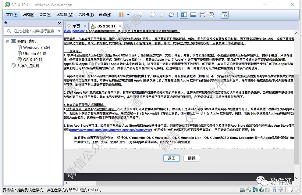
Task: Open the snapshot manager wrench-clock icon
Action: pyautogui.click(x=171, y=15)
